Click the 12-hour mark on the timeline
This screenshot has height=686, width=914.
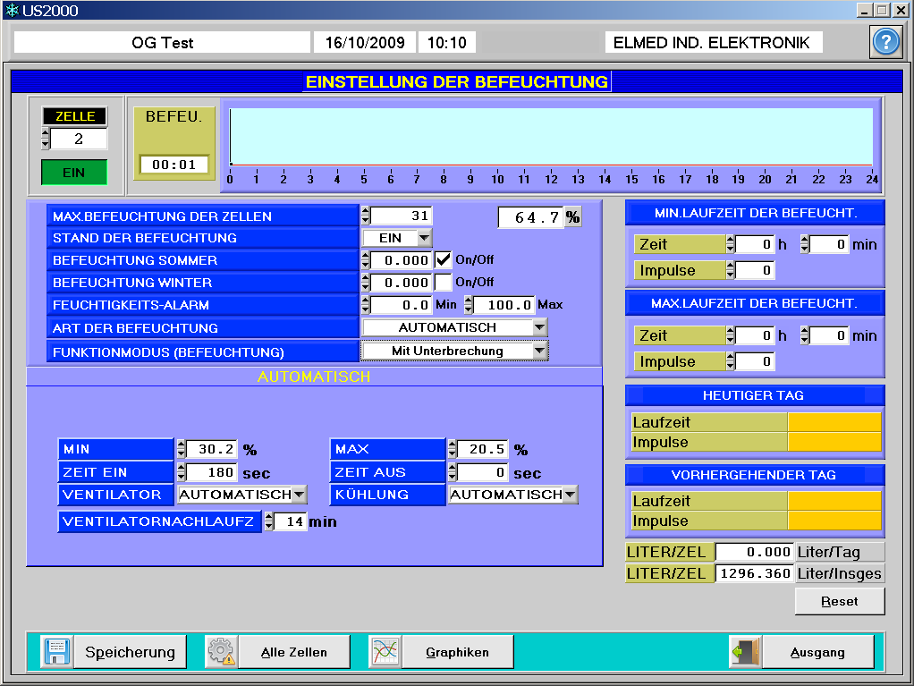[x=551, y=179]
